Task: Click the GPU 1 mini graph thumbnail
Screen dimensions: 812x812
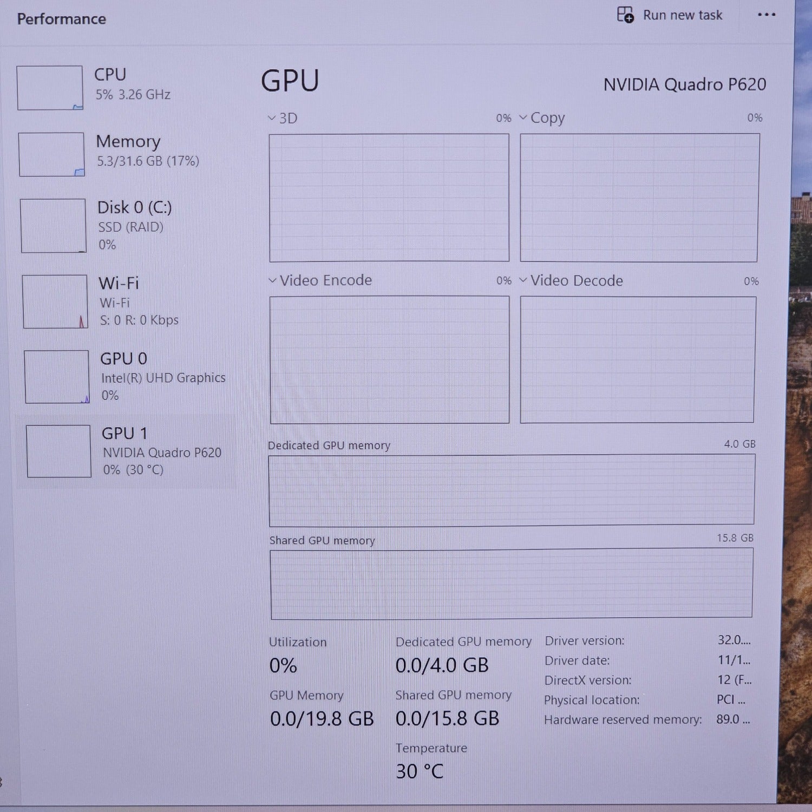Action: [x=58, y=451]
